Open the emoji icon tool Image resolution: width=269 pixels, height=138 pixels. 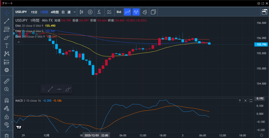tap(7, 70)
